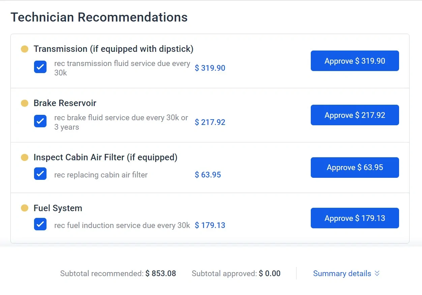Screen dimensions: 422x295
Task: Click the $ 179.13 price text
Action: click(210, 225)
